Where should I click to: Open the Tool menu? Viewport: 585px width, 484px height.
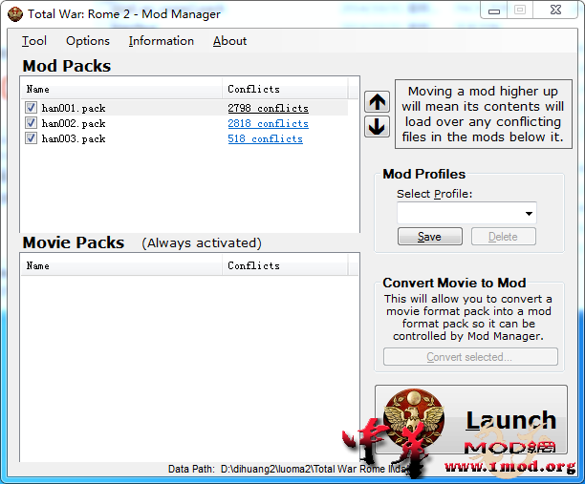point(34,41)
